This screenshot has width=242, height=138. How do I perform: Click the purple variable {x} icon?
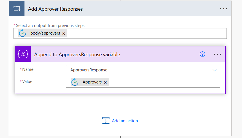23,54
